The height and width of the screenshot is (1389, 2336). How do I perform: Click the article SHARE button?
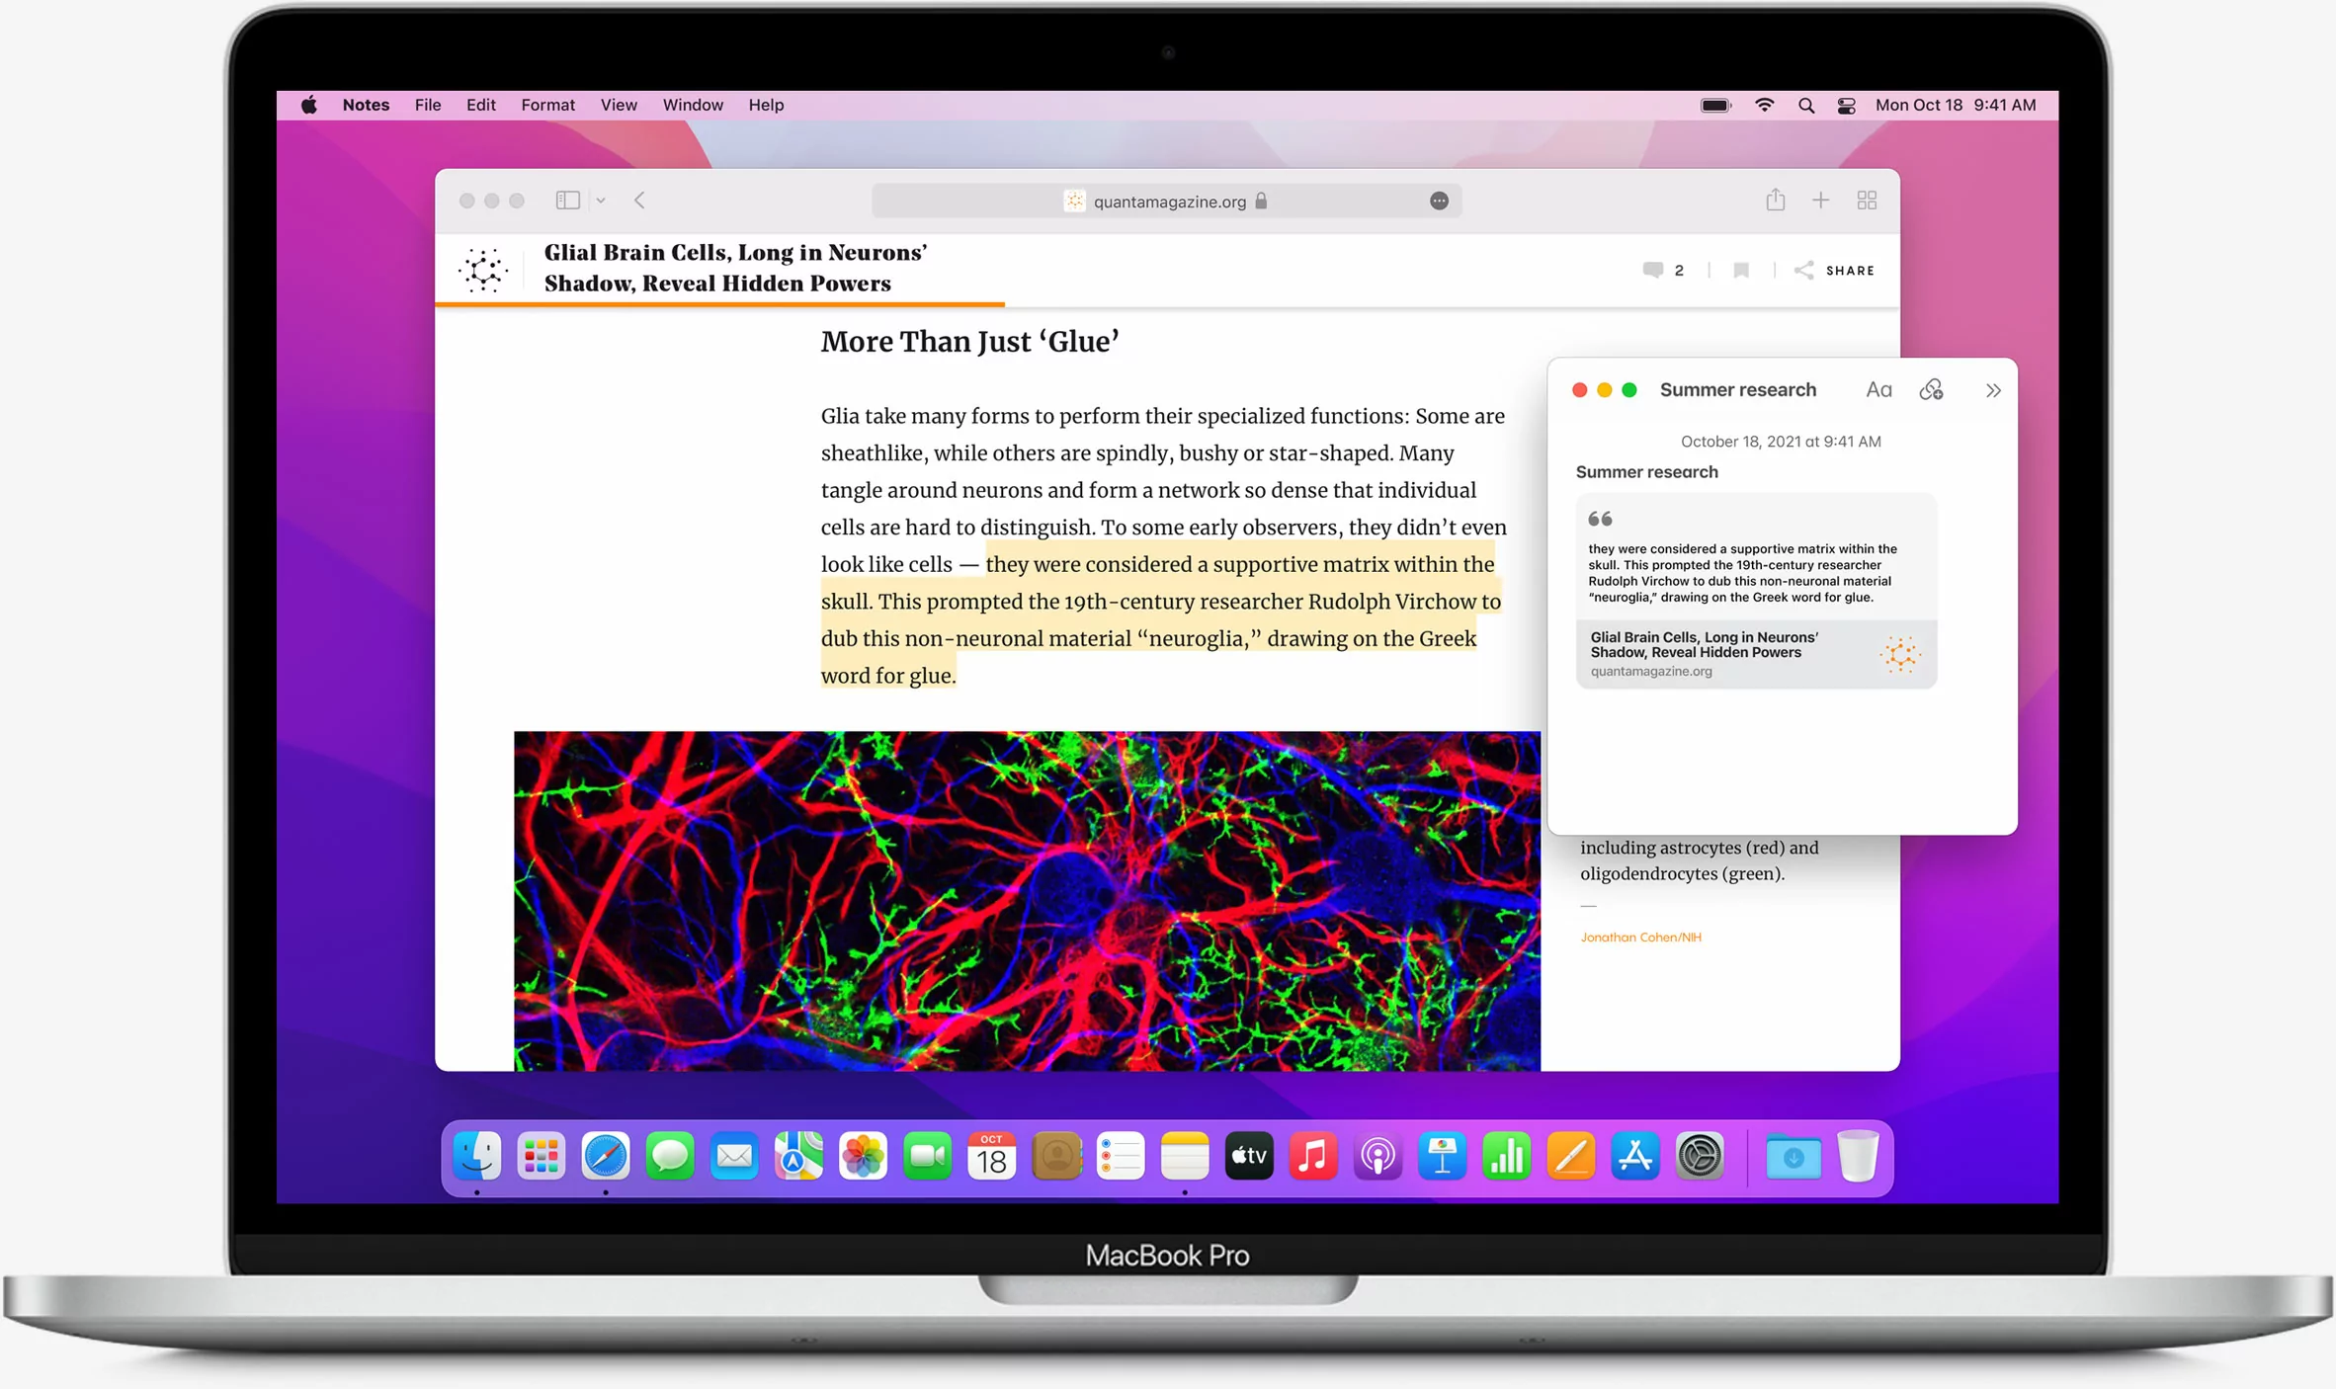click(1835, 270)
